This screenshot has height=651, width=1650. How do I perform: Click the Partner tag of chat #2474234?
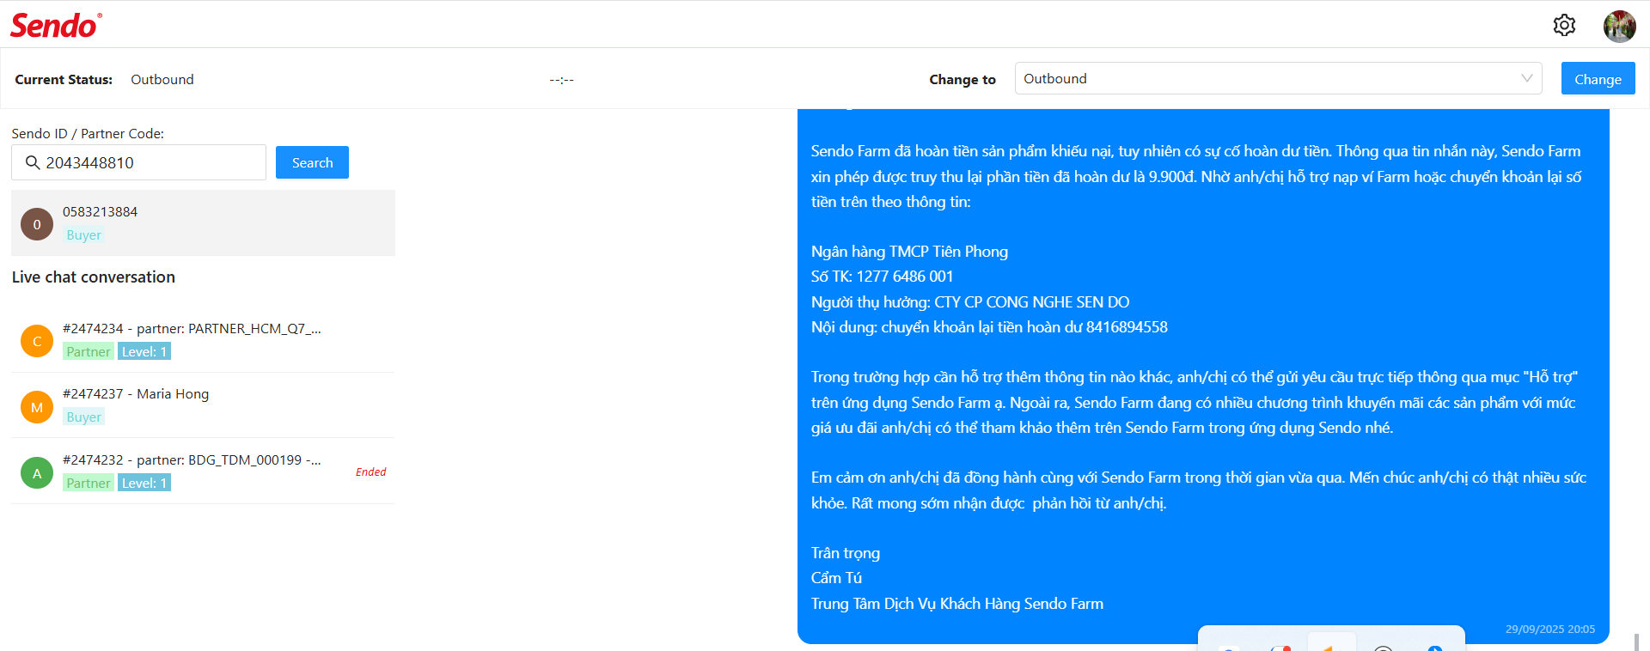(x=89, y=351)
